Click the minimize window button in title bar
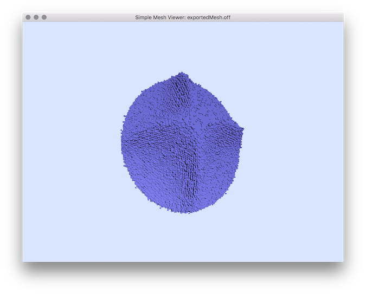 36,17
